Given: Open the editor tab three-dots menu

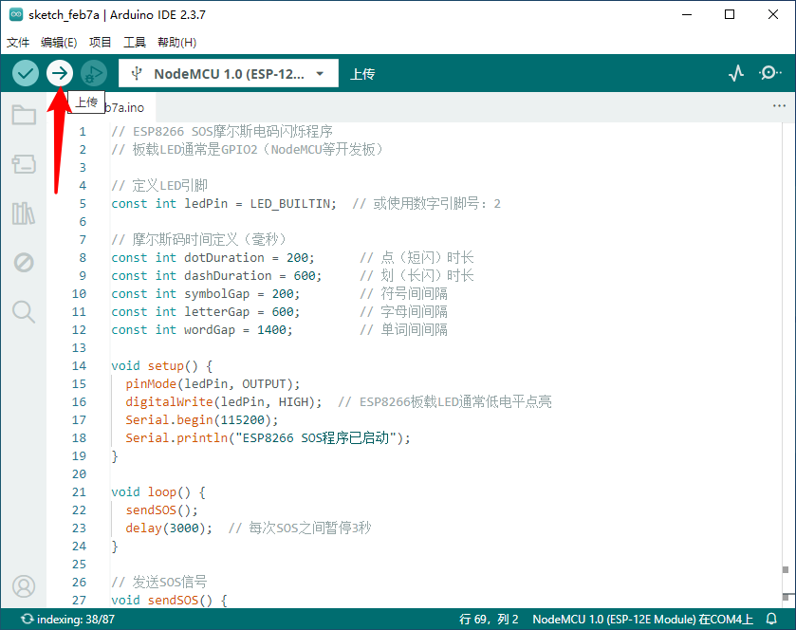Looking at the screenshot, I should 779,106.
